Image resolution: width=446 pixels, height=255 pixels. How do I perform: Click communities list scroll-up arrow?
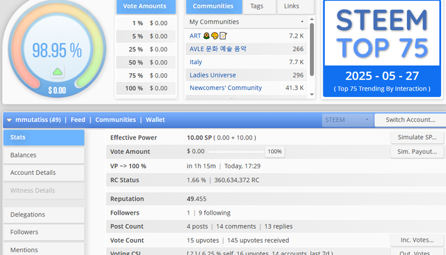(x=312, y=20)
